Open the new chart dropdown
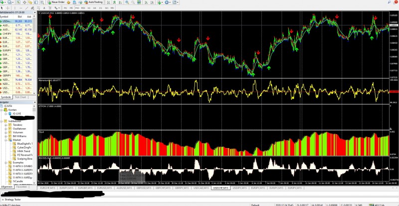The image size is (399, 206). coord(3,2)
